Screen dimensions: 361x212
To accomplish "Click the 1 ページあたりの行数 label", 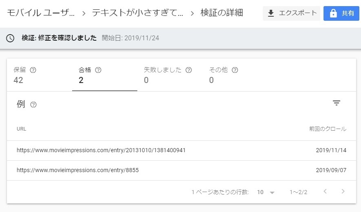I will [x=220, y=192].
